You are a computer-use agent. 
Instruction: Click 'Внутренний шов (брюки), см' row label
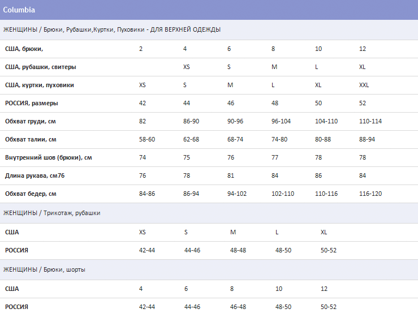(x=49, y=158)
